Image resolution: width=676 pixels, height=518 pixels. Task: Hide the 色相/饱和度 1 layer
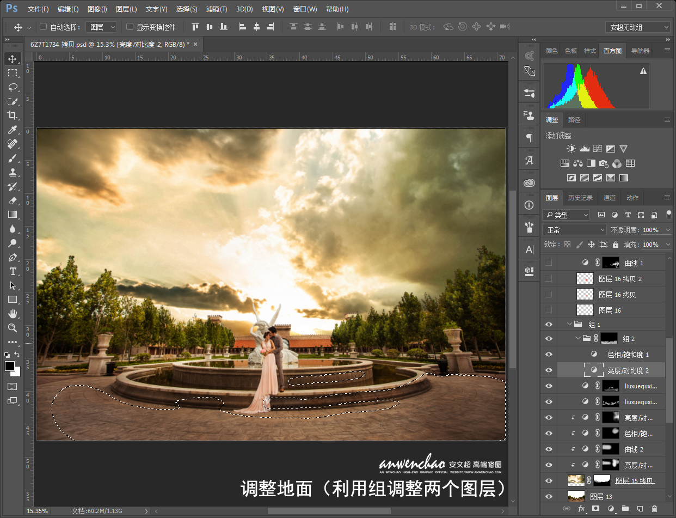[x=549, y=355]
